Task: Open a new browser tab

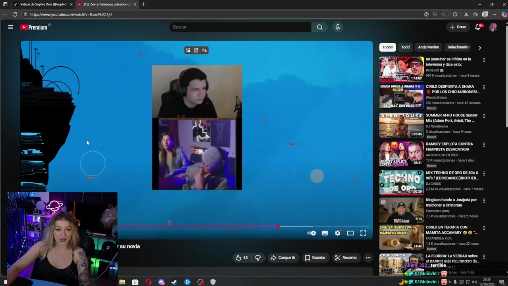Action: click(x=144, y=4)
